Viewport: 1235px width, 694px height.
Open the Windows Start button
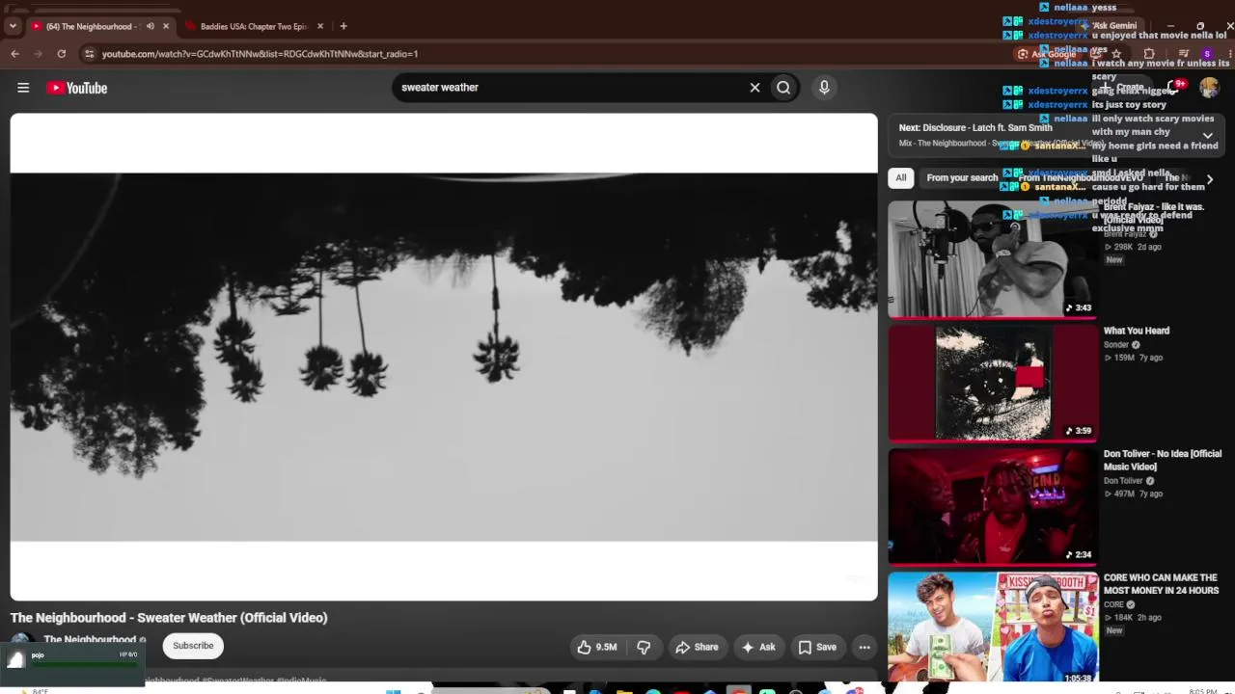click(x=394, y=690)
